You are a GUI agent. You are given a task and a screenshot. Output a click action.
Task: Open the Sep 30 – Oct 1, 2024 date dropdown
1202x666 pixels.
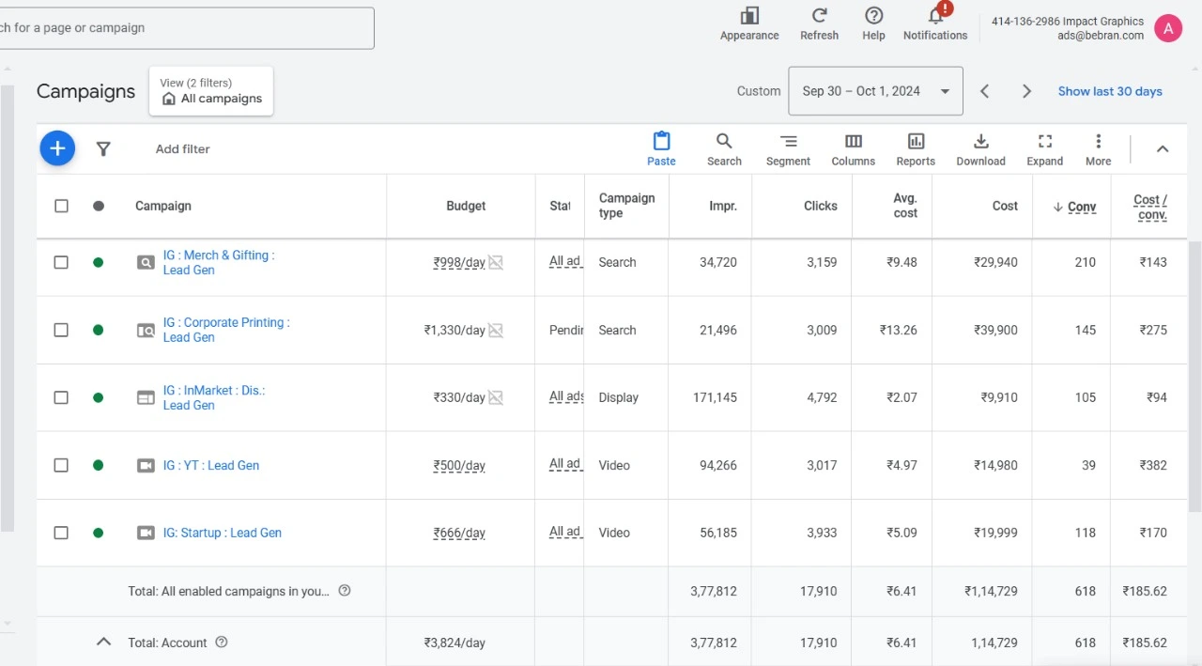[875, 91]
